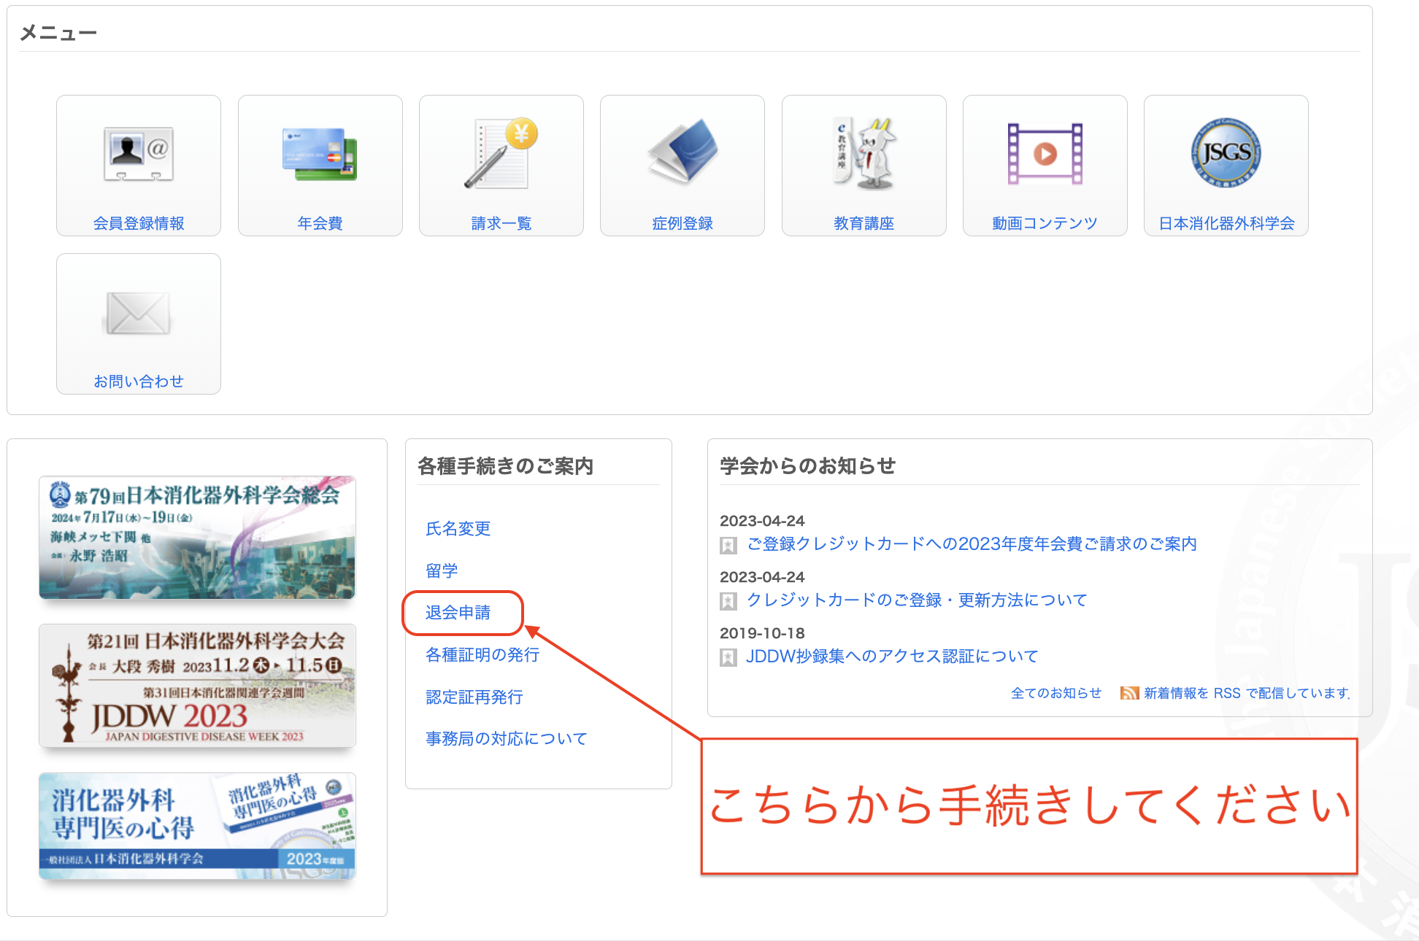Image resolution: width=1419 pixels, height=941 pixels.
Task: Open the 動画コンテンツ label link
Action: [1045, 223]
